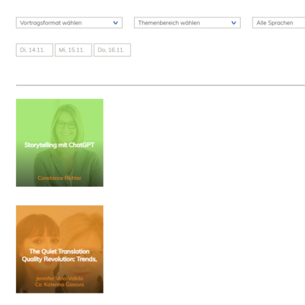
Task: Open the Quiet Translation Quality Revolution tile
Action: [59, 249]
